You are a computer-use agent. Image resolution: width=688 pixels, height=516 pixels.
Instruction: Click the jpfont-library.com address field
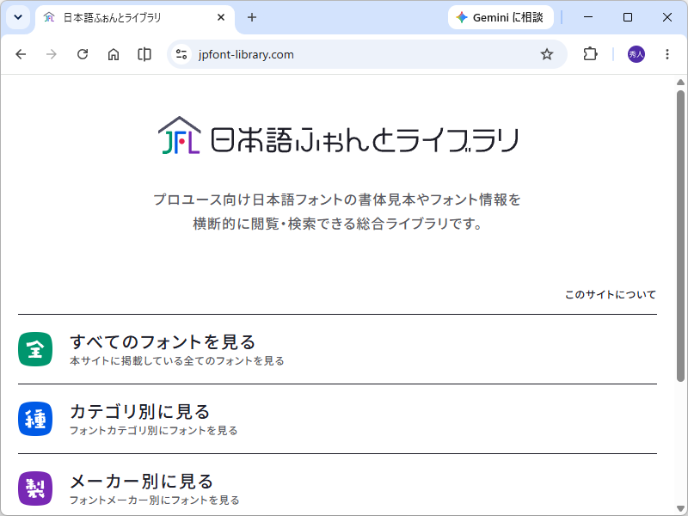click(x=367, y=54)
